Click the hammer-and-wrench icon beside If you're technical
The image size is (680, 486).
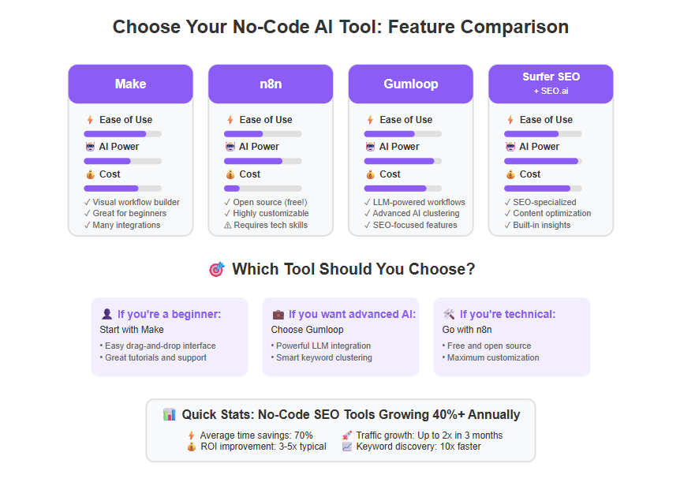tap(449, 314)
